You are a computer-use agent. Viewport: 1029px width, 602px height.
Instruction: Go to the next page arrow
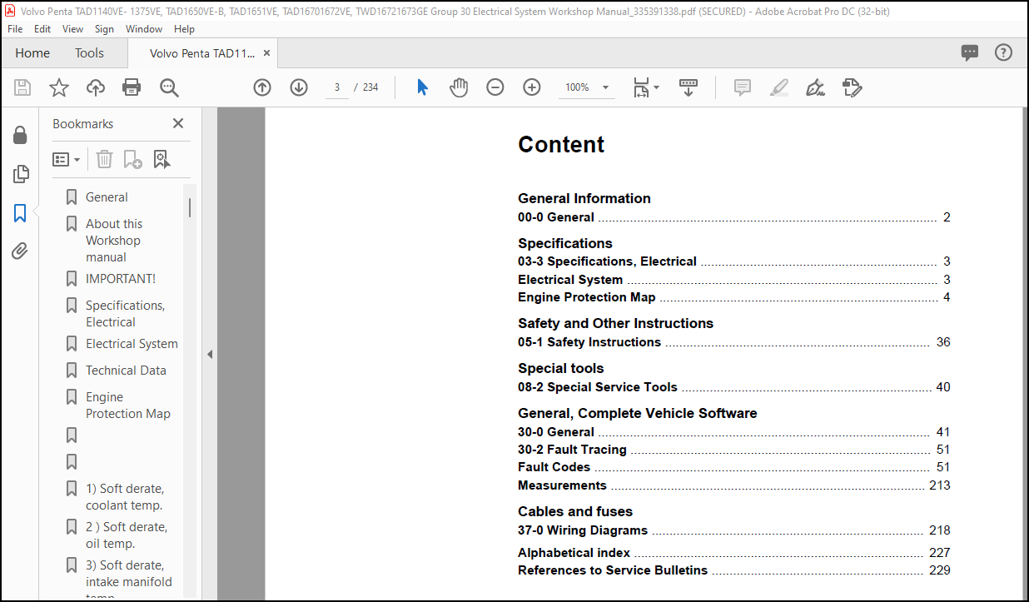[x=299, y=87]
